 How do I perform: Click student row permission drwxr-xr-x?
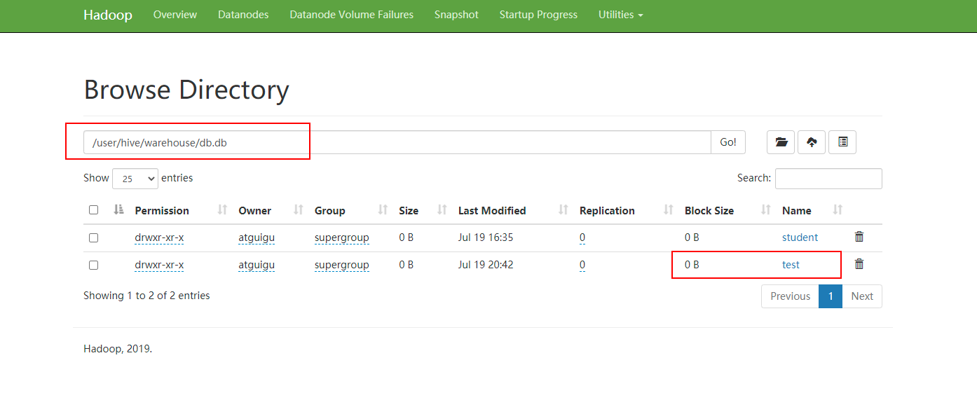[159, 237]
